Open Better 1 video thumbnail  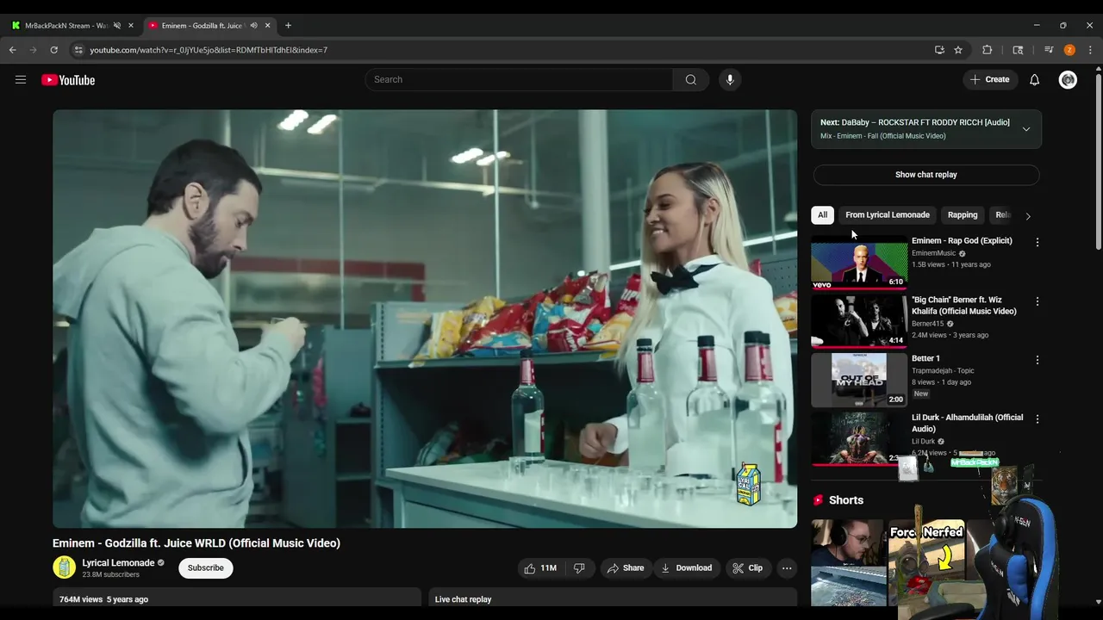[859, 380]
